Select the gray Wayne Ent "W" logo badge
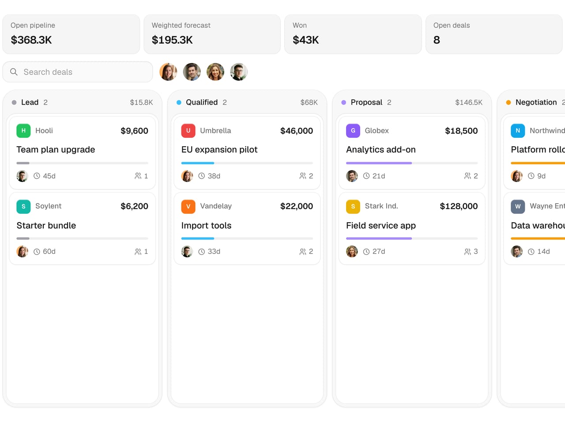Image resolution: width=565 pixels, height=424 pixels. pyautogui.click(x=518, y=206)
